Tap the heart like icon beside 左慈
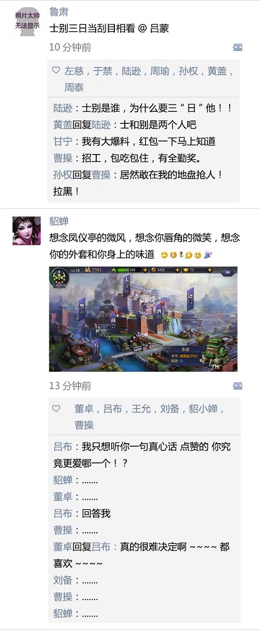 tap(56, 71)
